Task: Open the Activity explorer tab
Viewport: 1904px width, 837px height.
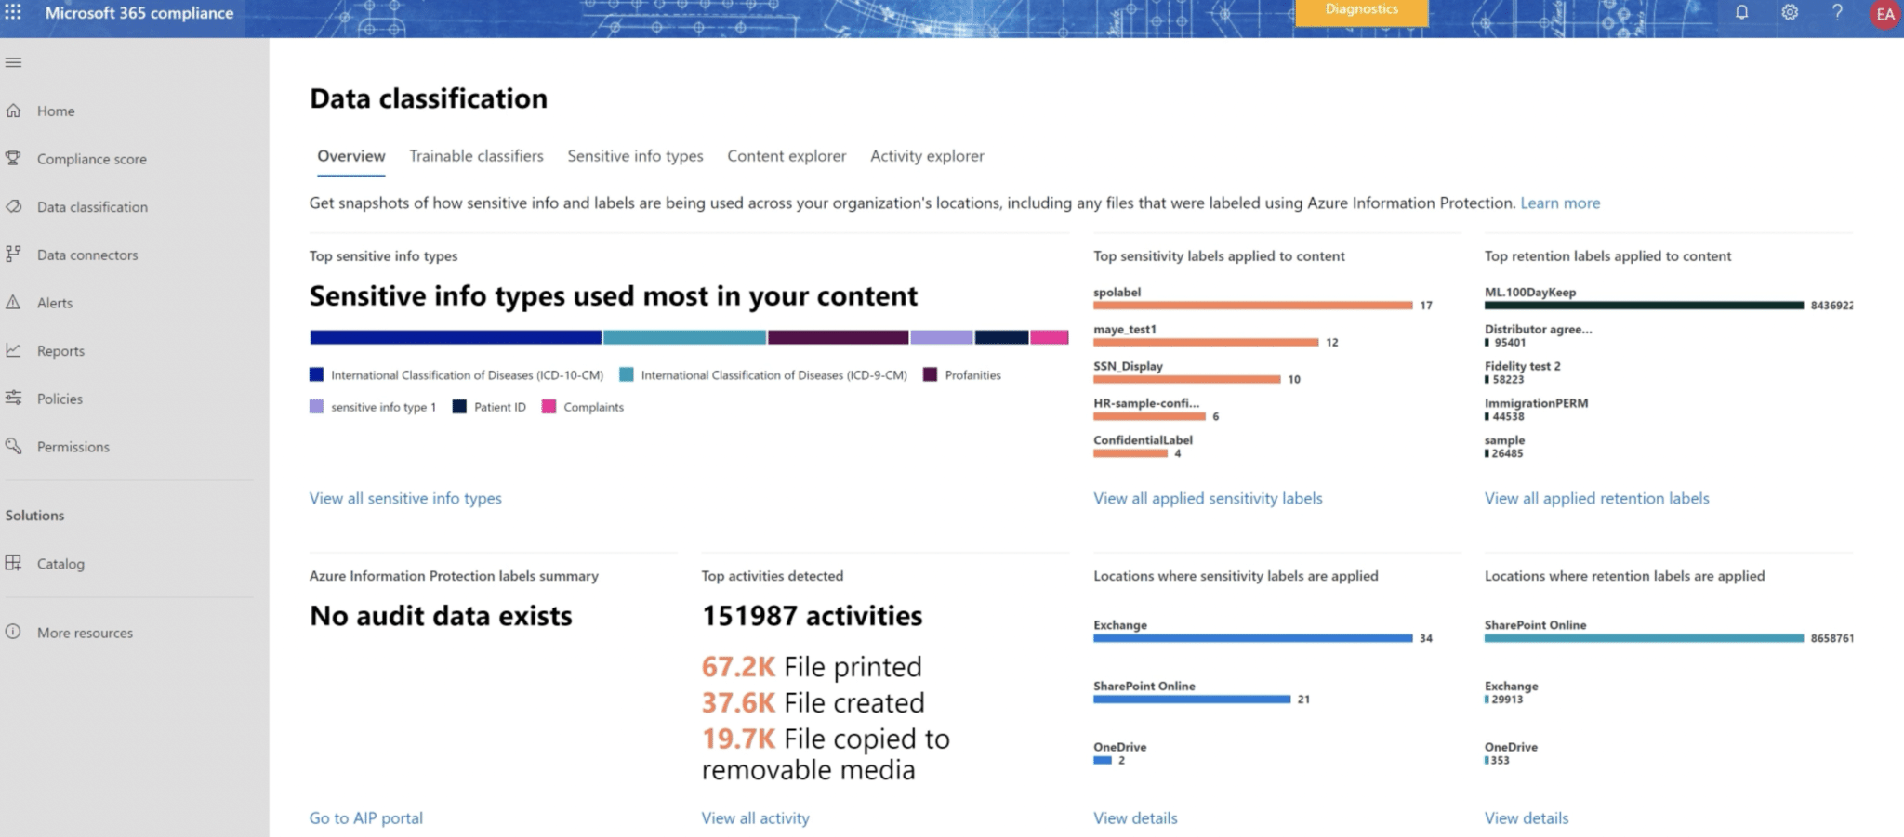Action: [x=926, y=156]
